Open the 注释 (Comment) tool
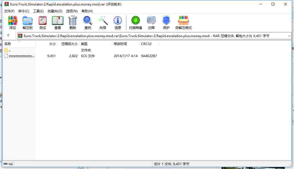Viewport: 294px width, 169px height. [151, 22]
